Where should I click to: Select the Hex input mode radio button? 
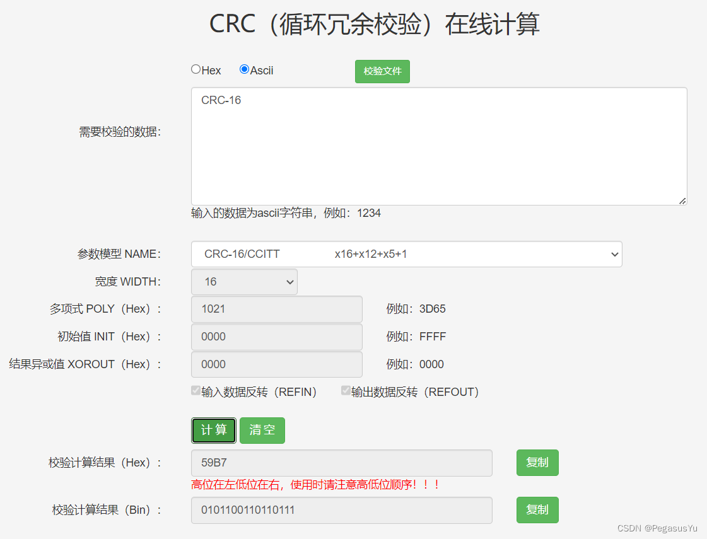tap(196, 69)
